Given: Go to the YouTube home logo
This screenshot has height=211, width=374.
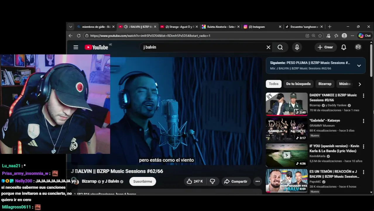Looking at the screenshot, I should (96, 47).
